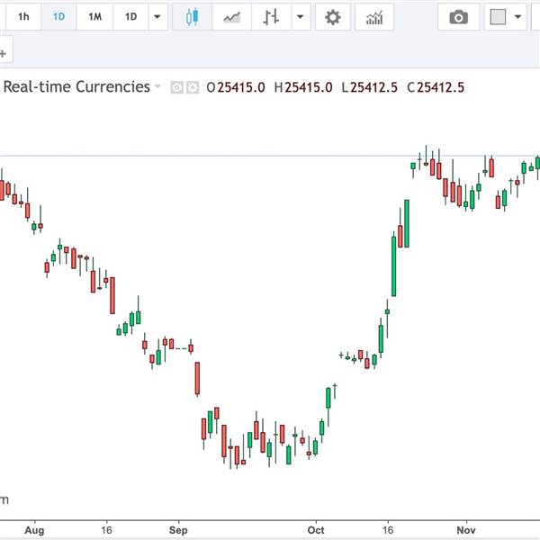Viewport: 540px width, 540px height.
Task: Open the layout dropdown arrow
Action: click(x=518, y=17)
